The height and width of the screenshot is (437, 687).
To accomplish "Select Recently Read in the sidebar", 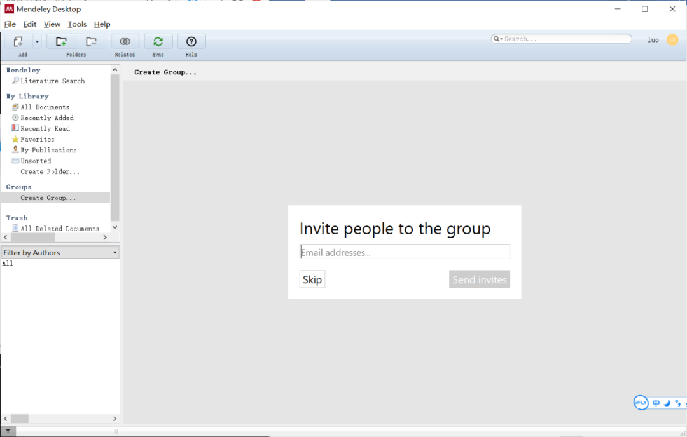I will [45, 128].
